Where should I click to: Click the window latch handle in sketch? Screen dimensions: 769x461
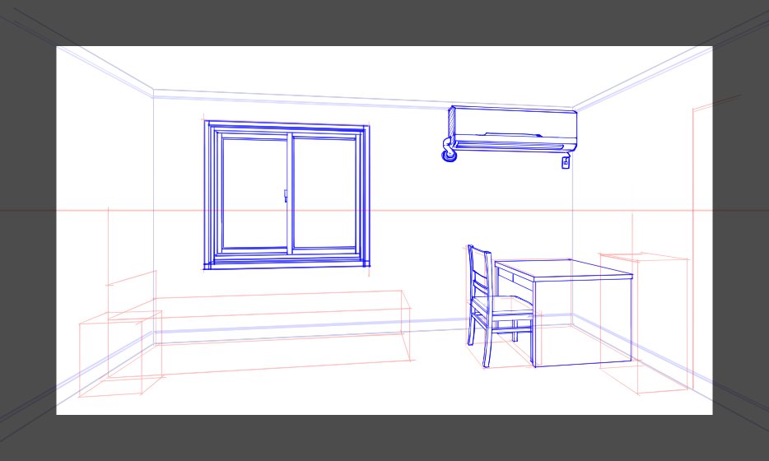pos(286,196)
